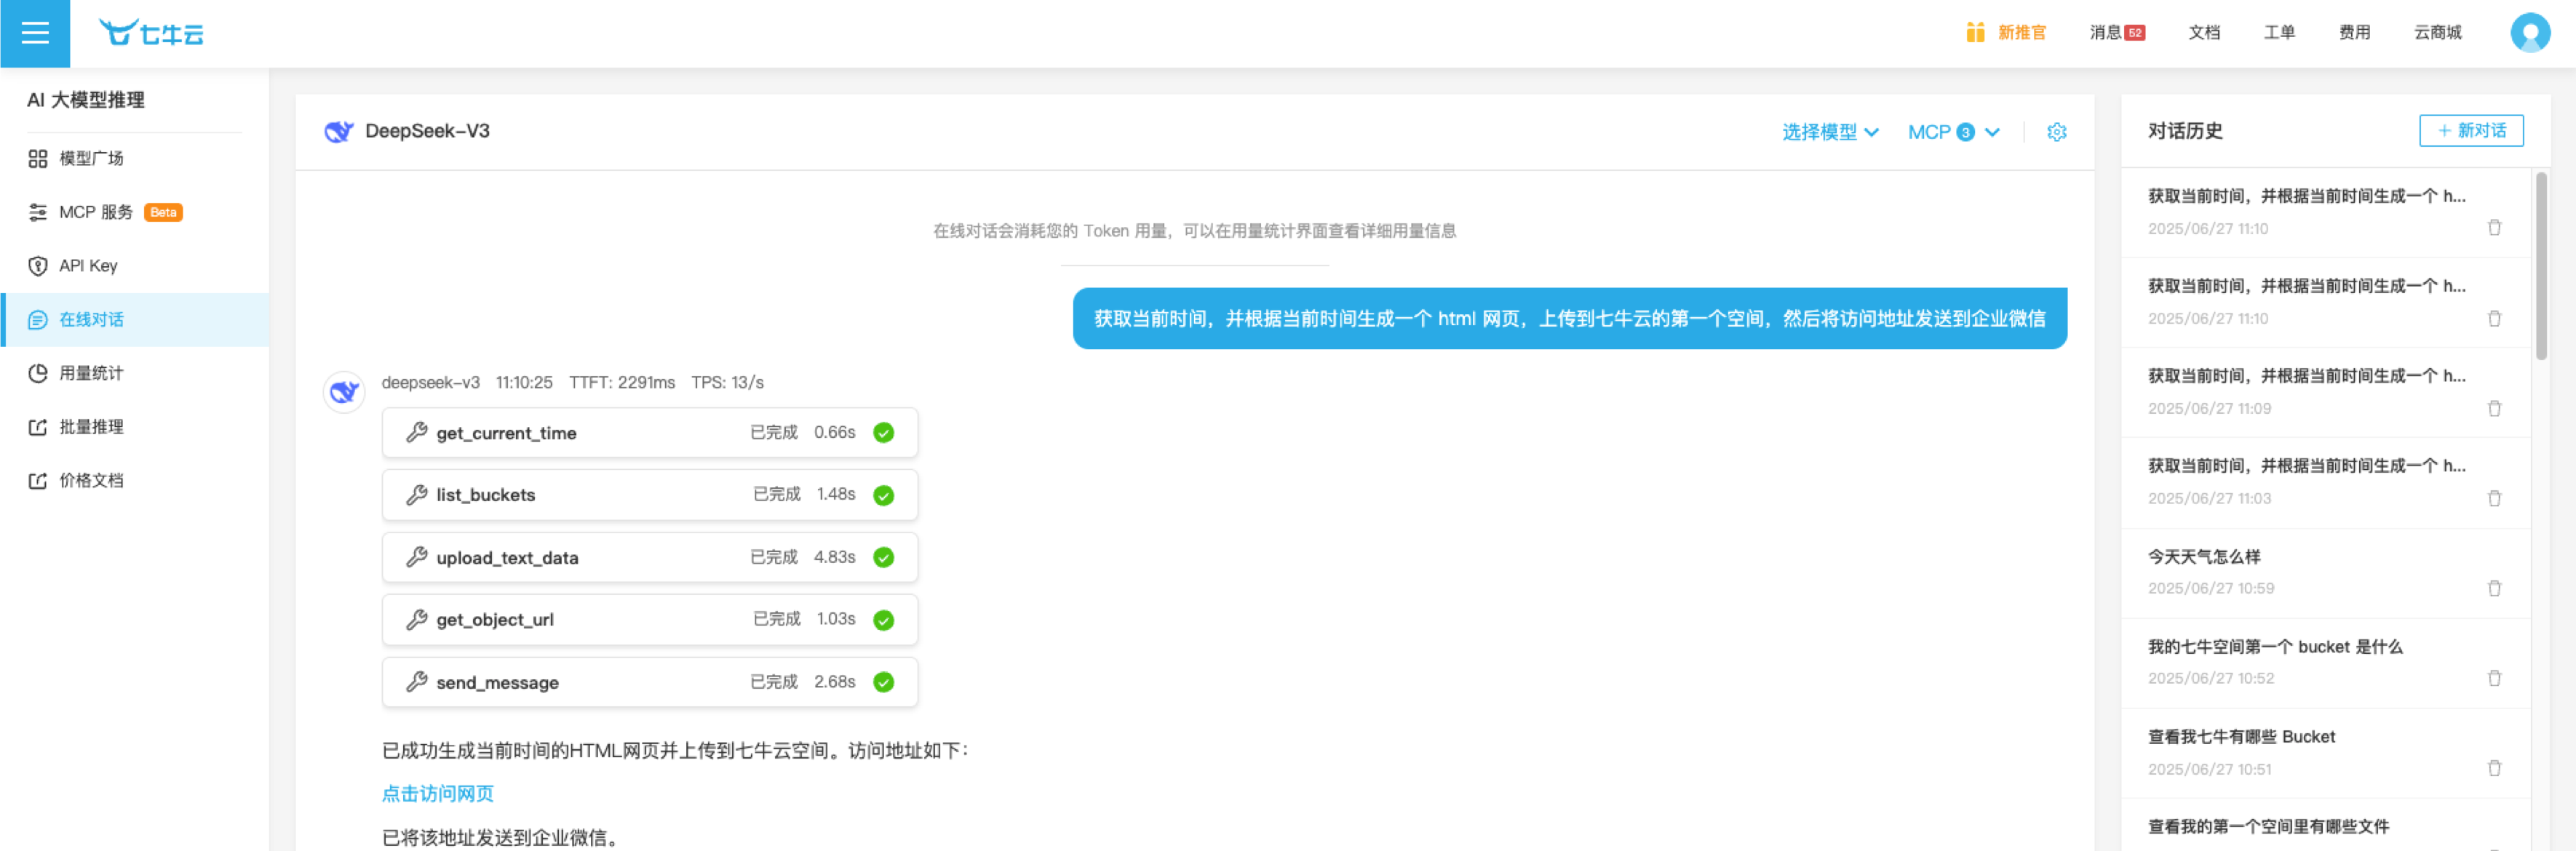The image size is (2576, 851).
Task: Click the wrench icon of send_message
Action: coord(416,682)
